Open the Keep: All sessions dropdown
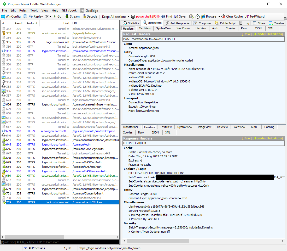 pyautogui.click(x=115, y=17)
